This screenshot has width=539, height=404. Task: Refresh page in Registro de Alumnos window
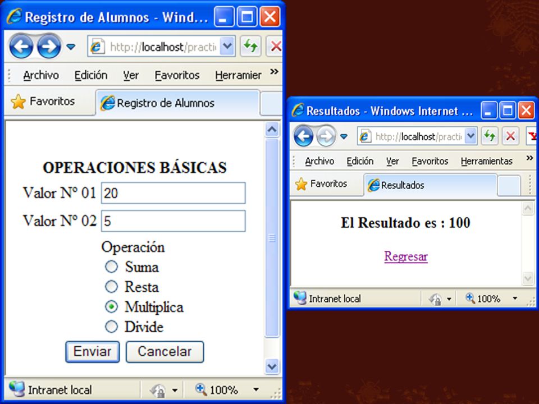tap(250, 46)
